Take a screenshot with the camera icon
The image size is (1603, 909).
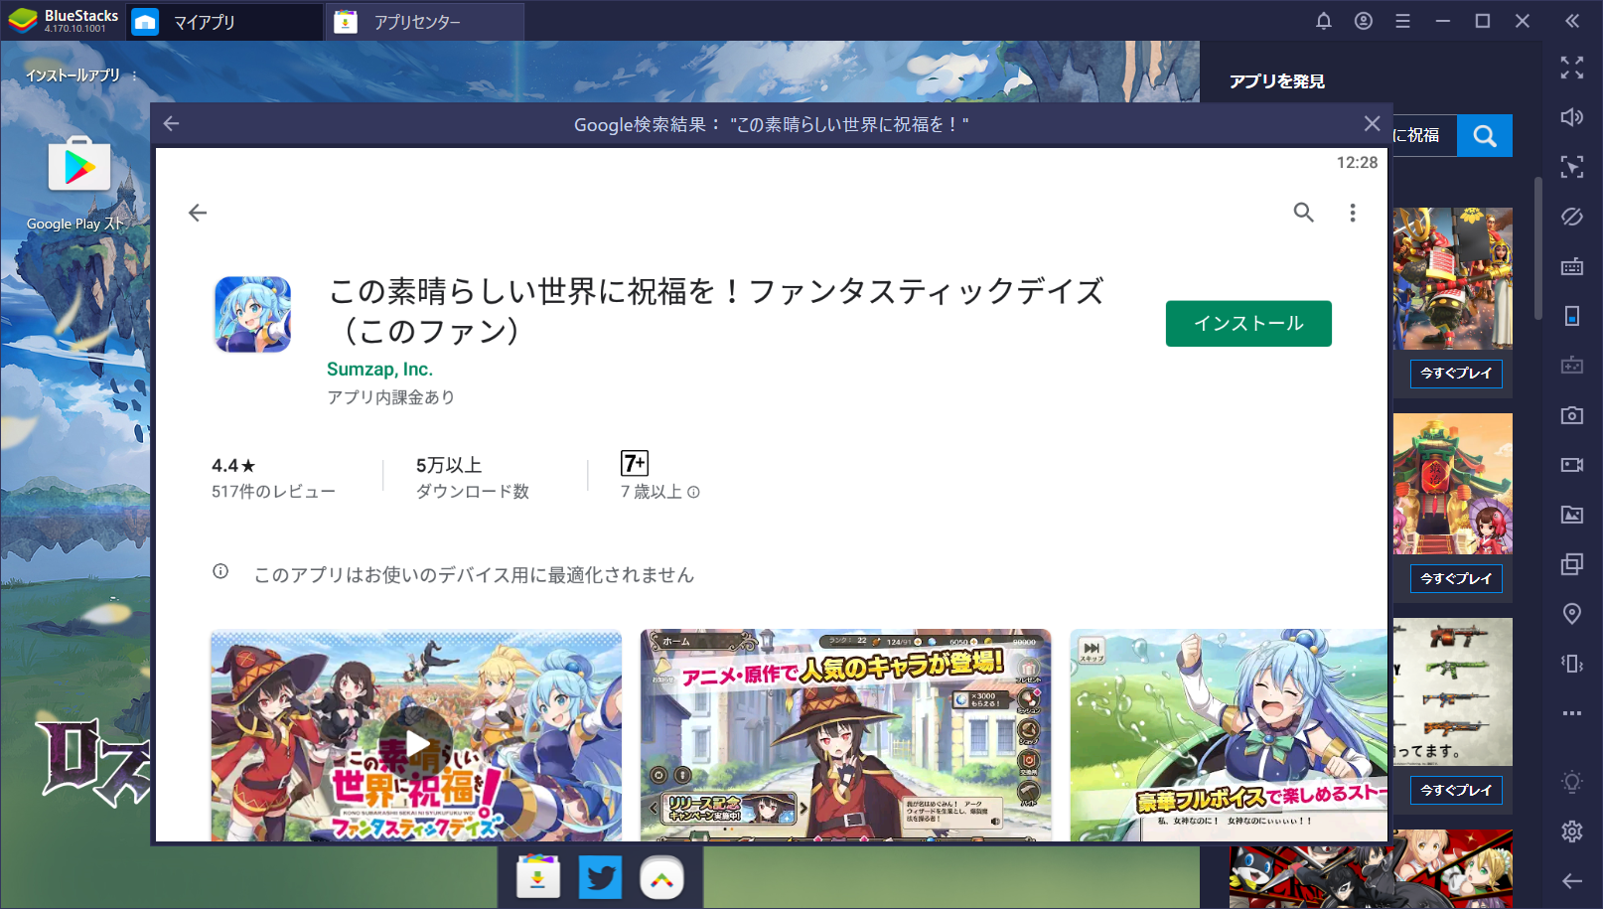pyautogui.click(x=1572, y=415)
